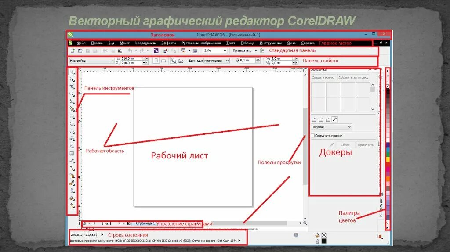Click the Open folder icon
The height and width of the screenshot is (252, 450).
[80, 51]
